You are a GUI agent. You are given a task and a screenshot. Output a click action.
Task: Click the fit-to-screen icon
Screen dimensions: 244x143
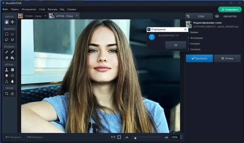119,137
